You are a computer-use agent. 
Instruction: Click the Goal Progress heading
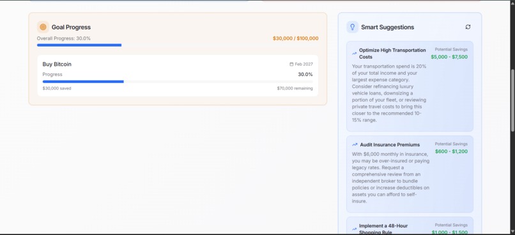(71, 27)
